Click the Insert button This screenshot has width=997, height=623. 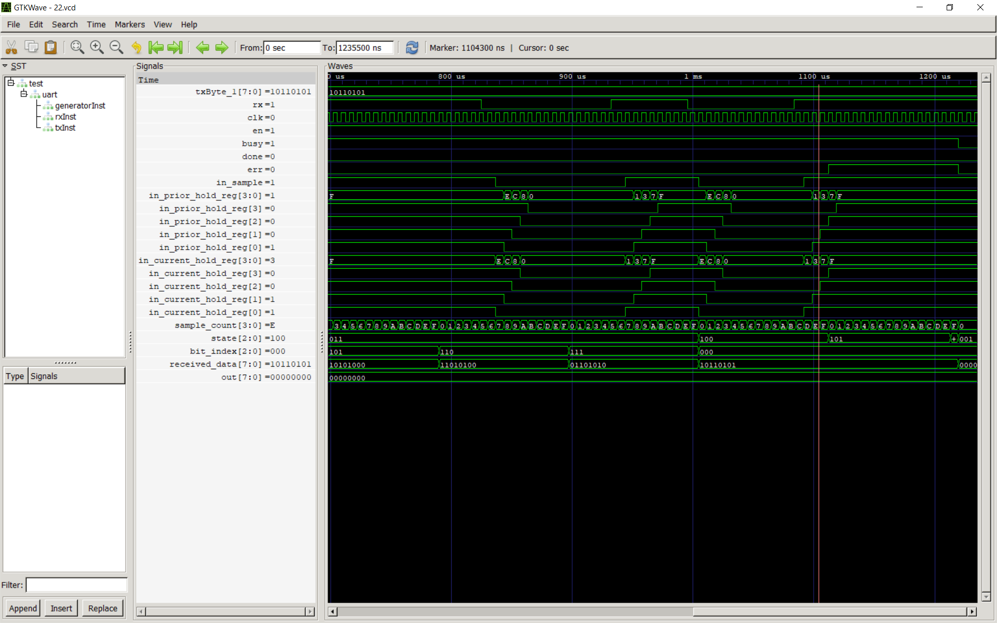[61, 608]
